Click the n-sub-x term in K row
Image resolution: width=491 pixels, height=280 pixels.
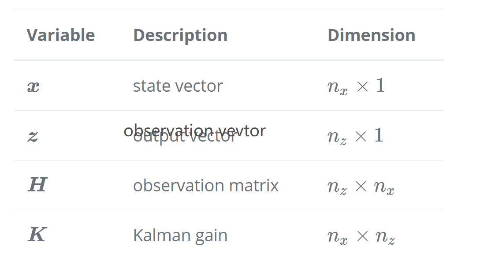[x=338, y=237]
